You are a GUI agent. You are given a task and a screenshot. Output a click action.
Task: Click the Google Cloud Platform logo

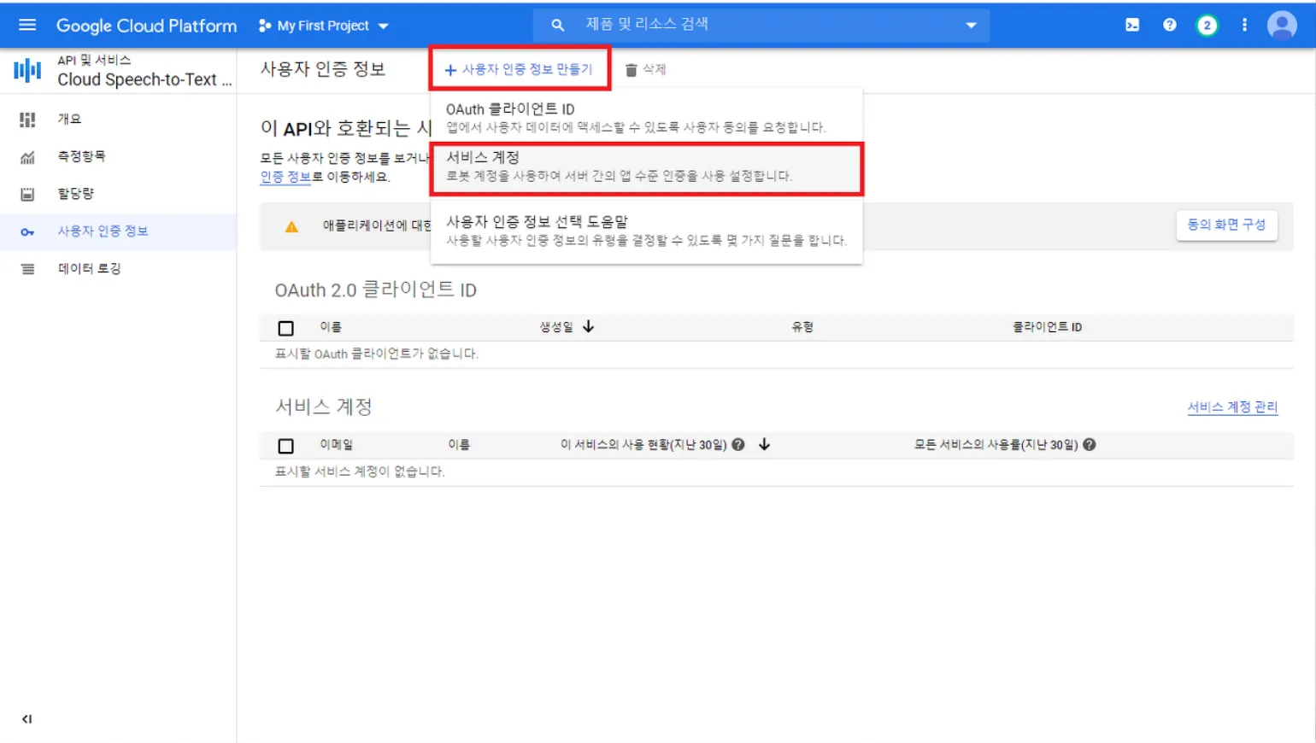pyautogui.click(x=146, y=26)
